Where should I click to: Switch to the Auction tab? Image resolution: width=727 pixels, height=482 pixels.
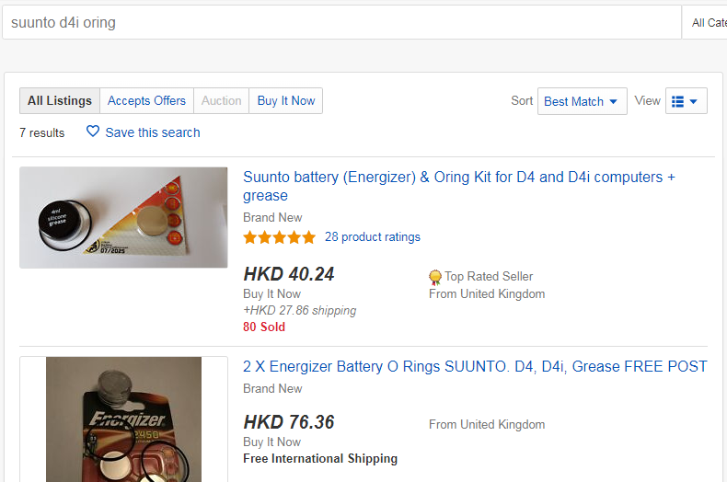point(221,100)
